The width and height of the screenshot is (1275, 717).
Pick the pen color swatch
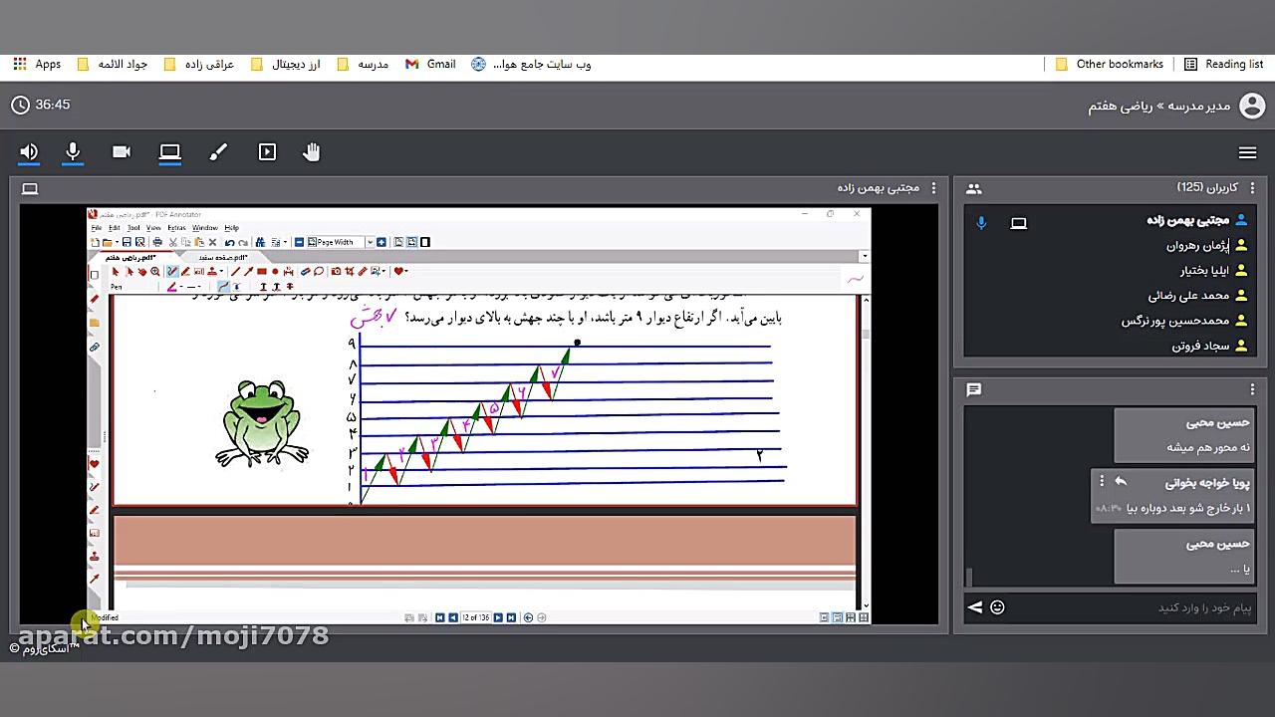coord(171,287)
